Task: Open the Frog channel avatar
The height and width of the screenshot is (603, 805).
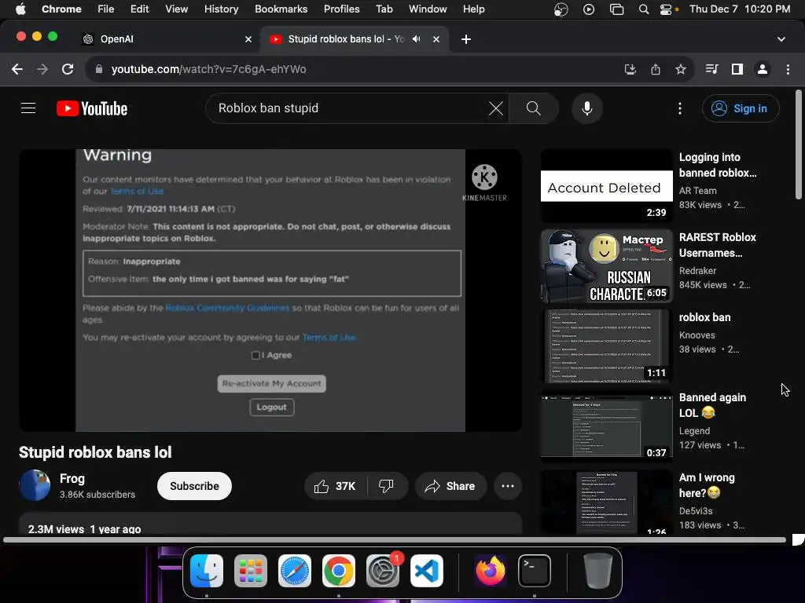Action: tap(35, 485)
